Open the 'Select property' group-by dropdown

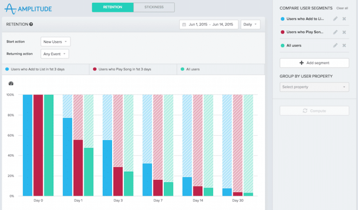314,87
